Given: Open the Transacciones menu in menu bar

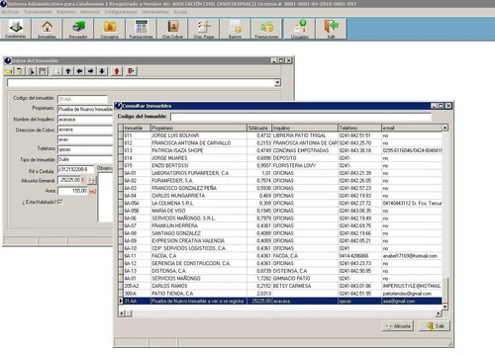Looking at the screenshot, I should tap(38, 12).
